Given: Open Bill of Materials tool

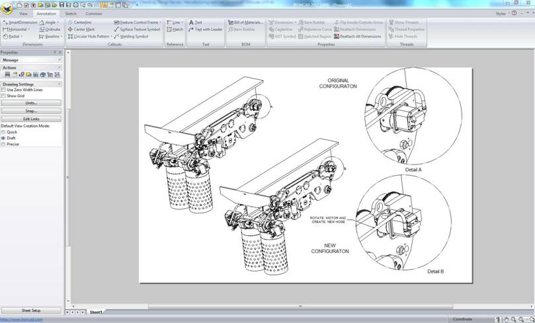Looking at the screenshot, I should tap(247, 22).
